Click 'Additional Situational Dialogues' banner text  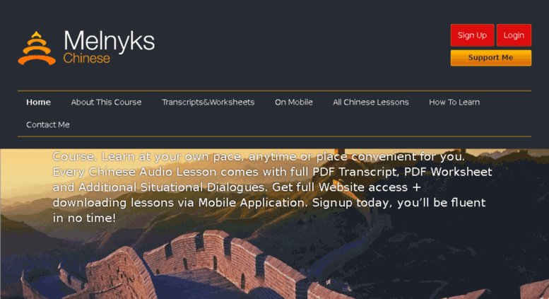coord(173,187)
